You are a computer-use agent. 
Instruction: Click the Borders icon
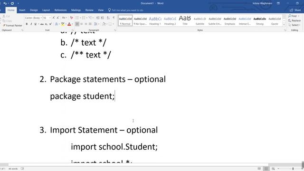pos(110,24)
